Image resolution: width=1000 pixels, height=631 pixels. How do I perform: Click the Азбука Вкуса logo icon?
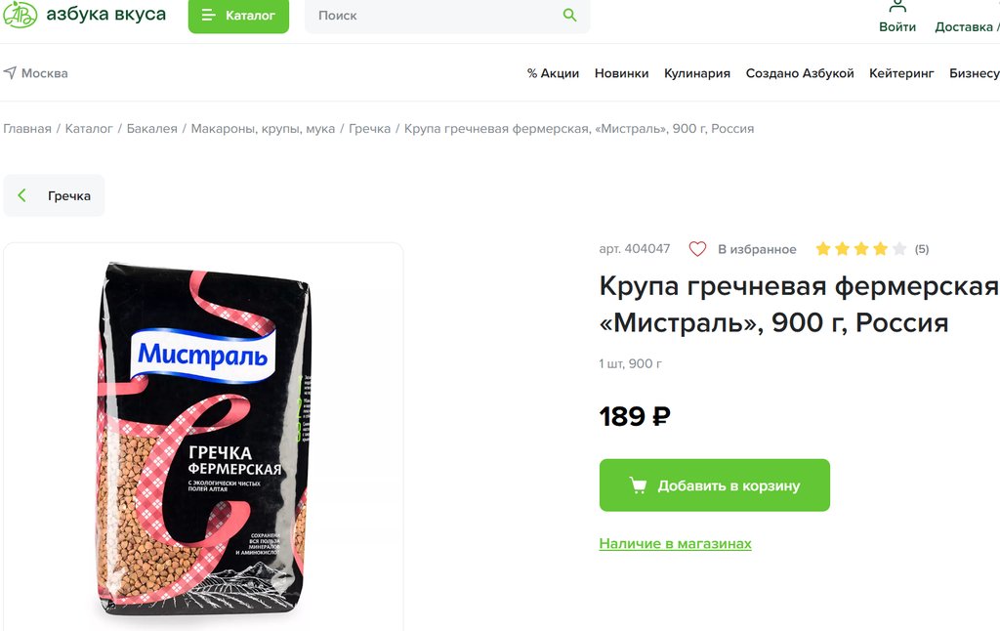[20, 14]
